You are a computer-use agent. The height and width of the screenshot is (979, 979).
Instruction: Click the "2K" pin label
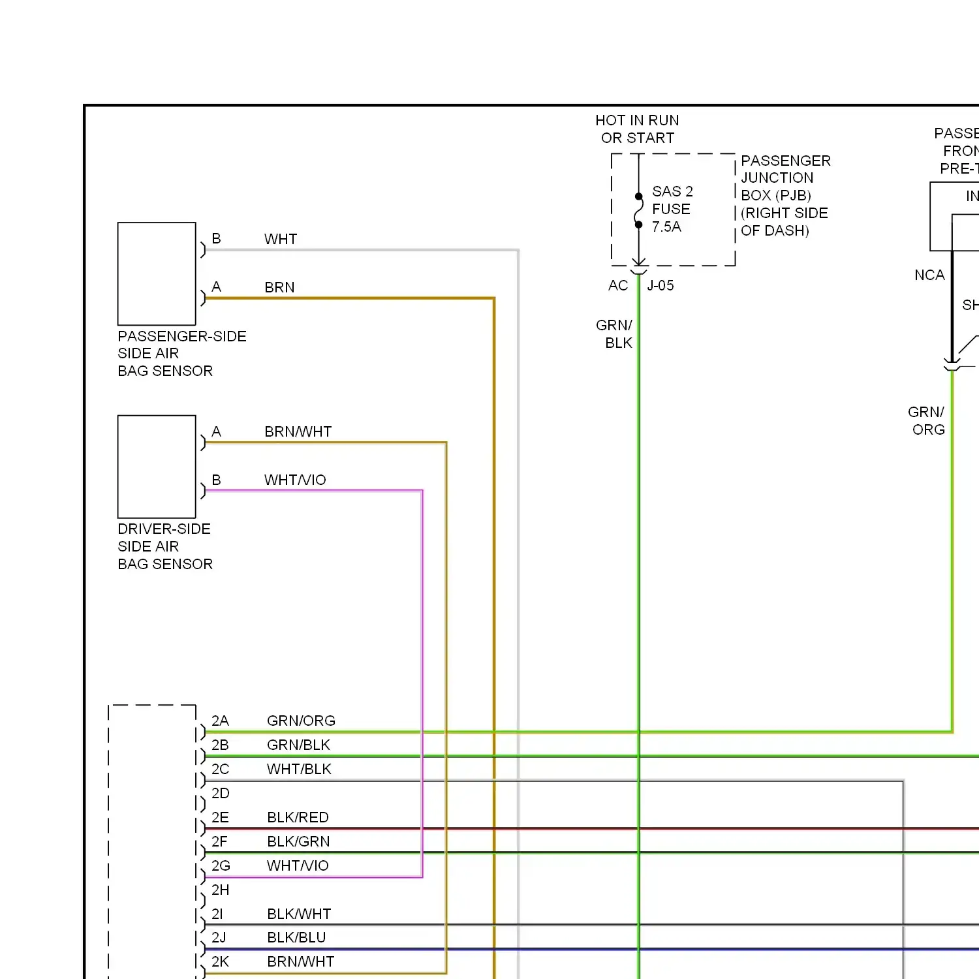pos(220,961)
